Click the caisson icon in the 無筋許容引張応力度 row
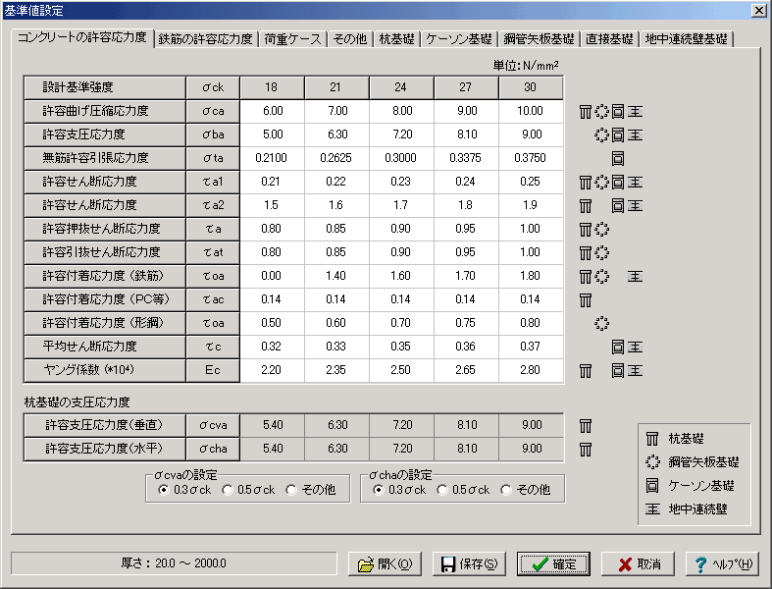This screenshot has height=589, width=772. pyautogui.click(x=618, y=158)
